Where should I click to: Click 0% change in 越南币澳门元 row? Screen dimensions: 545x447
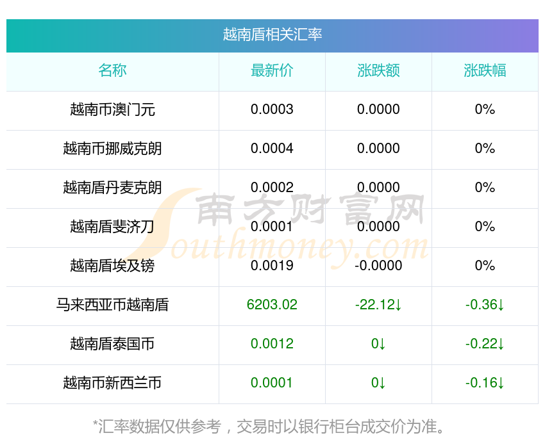tap(485, 110)
